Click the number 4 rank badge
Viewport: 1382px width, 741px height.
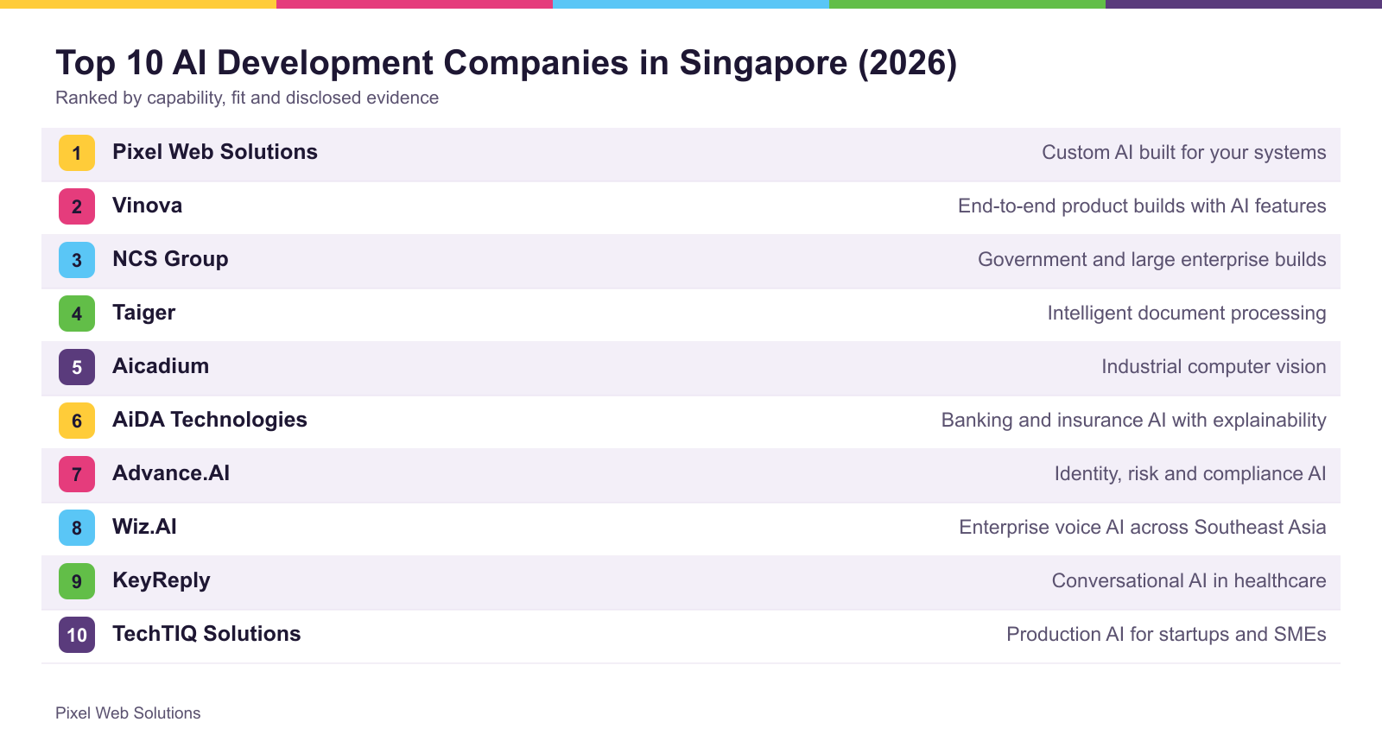click(x=77, y=313)
